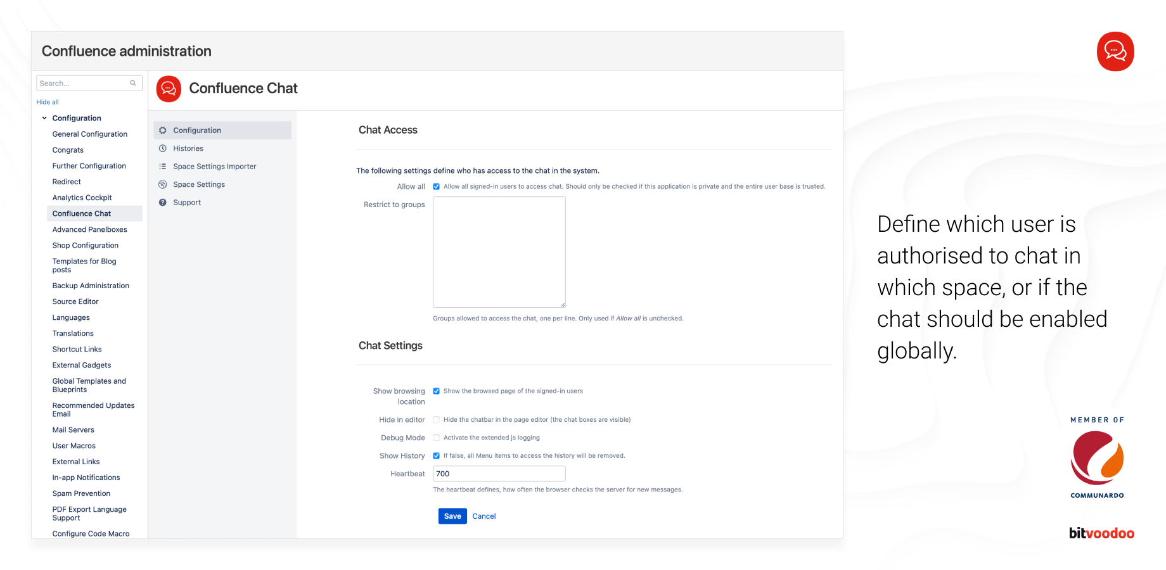The image size is (1166, 570).
Task: Open Source Editor in sidebar
Action: pos(75,301)
